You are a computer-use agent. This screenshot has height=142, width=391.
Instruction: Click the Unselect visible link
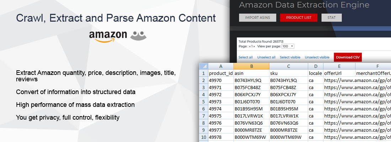tap(317, 57)
